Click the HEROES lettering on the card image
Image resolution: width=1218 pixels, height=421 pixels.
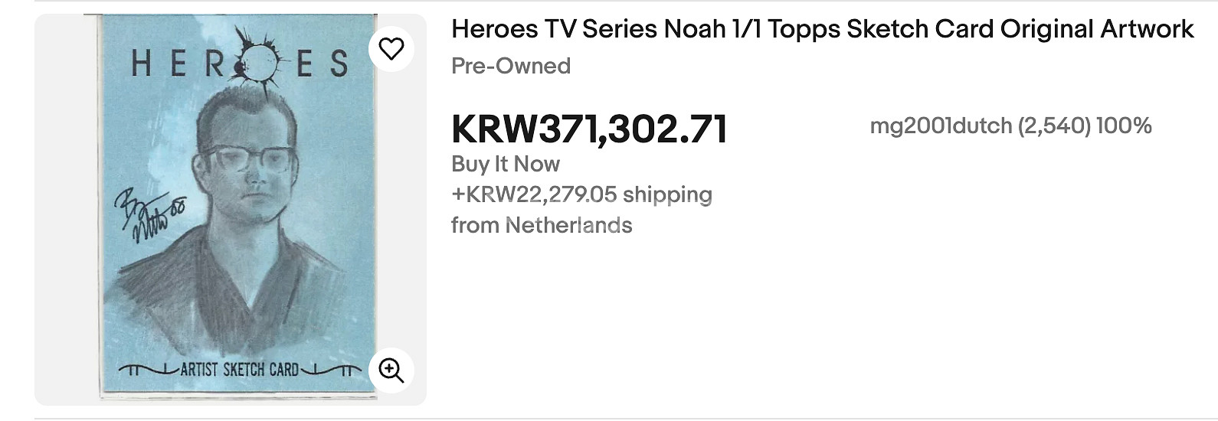176,64
